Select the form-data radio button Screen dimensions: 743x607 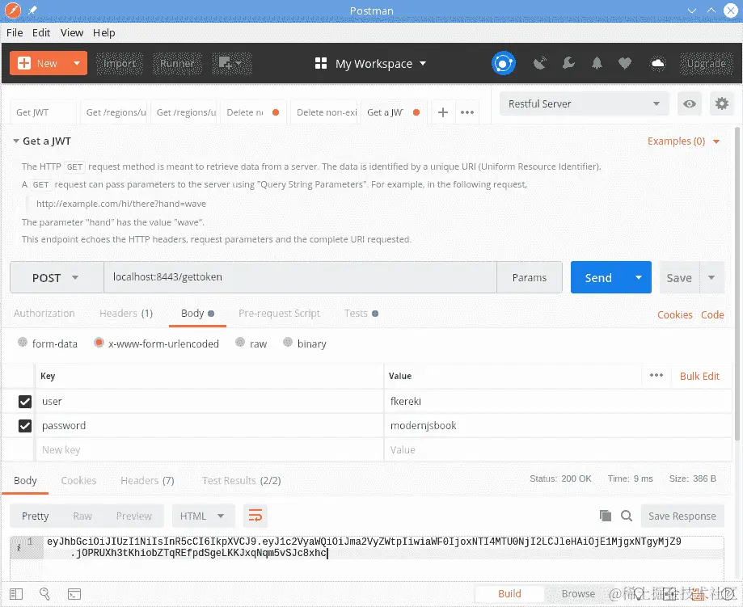point(23,342)
